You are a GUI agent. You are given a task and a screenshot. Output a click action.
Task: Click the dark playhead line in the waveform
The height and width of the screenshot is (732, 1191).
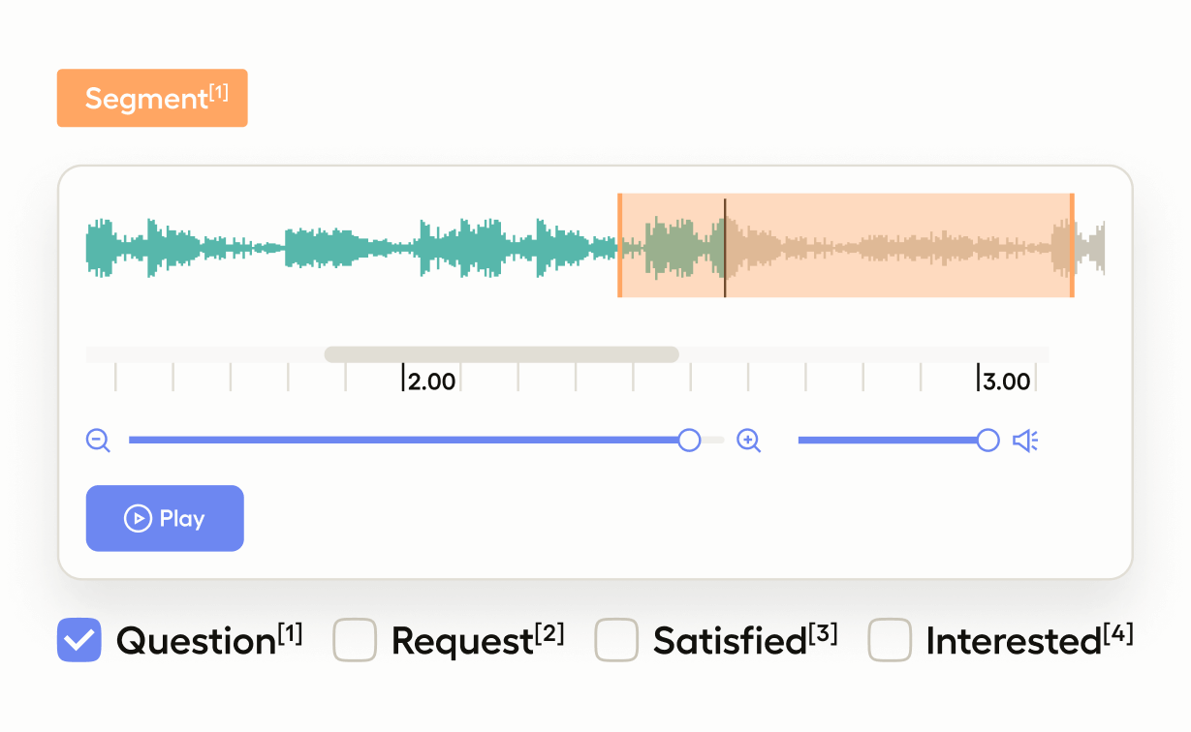[725, 245]
